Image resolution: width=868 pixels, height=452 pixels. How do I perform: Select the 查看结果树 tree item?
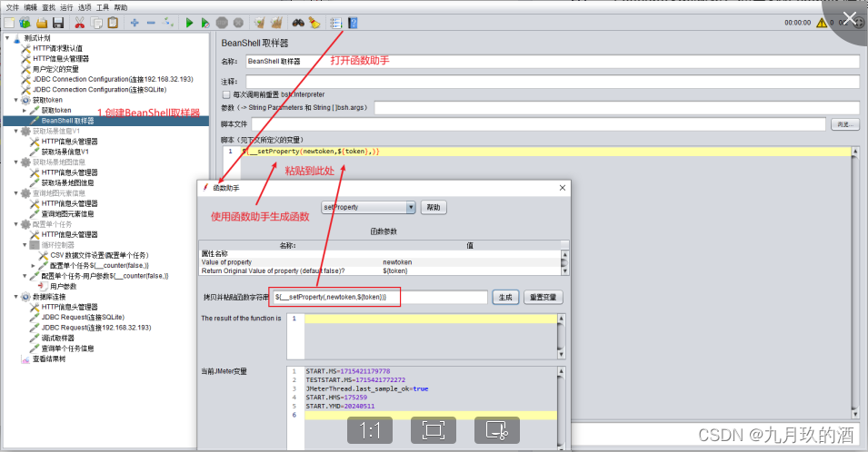pos(49,359)
